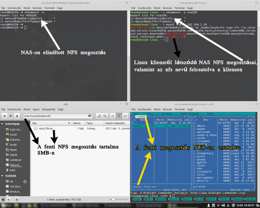
Task: Click the 8 Töröl function key
Action: tap(224, 199)
